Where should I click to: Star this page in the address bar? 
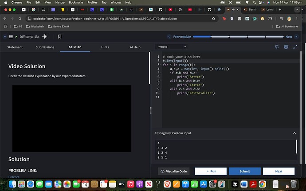click(x=213, y=19)
